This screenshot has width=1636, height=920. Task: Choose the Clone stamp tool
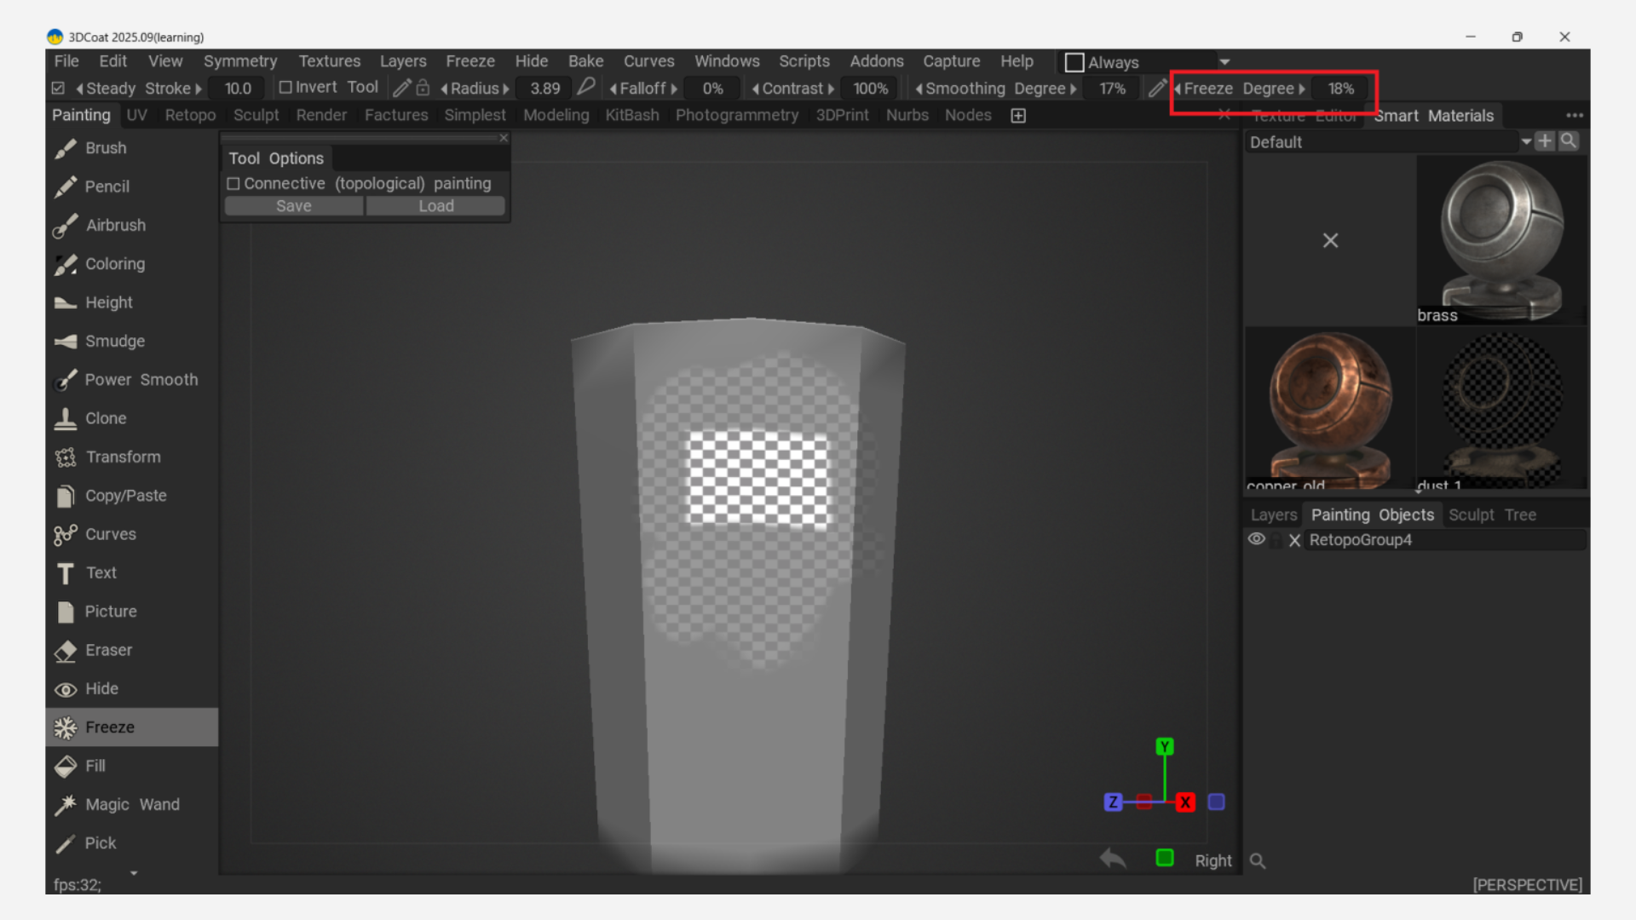tap(105, 418)
